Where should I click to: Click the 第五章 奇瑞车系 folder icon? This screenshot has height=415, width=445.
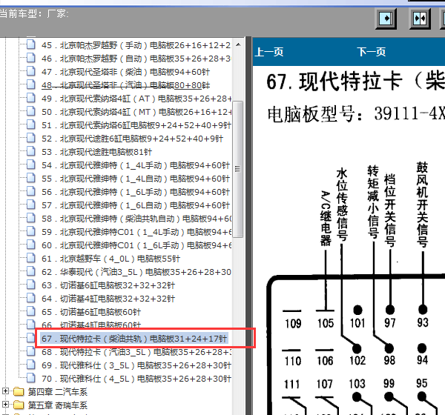point(19,405)
